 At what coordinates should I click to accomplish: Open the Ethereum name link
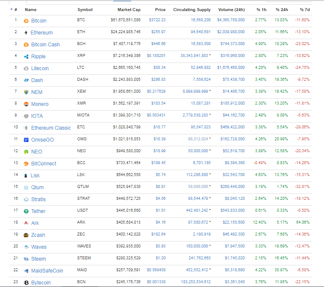point(42,33)
